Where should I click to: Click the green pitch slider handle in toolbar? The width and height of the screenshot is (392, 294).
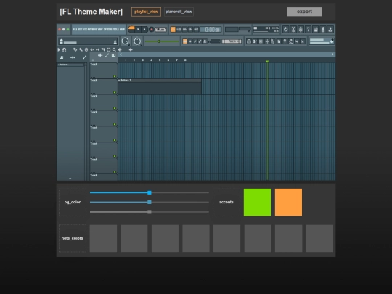click(159, 41)
